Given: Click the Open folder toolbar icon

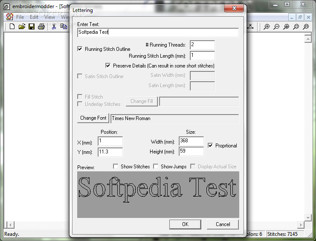Looking at the screenshot, I should tap(22, 26).
